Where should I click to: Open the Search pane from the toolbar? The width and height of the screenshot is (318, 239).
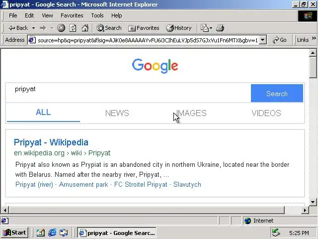point(109,28)
